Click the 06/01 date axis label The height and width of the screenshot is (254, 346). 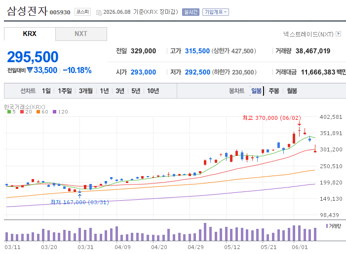pos(300,247)
